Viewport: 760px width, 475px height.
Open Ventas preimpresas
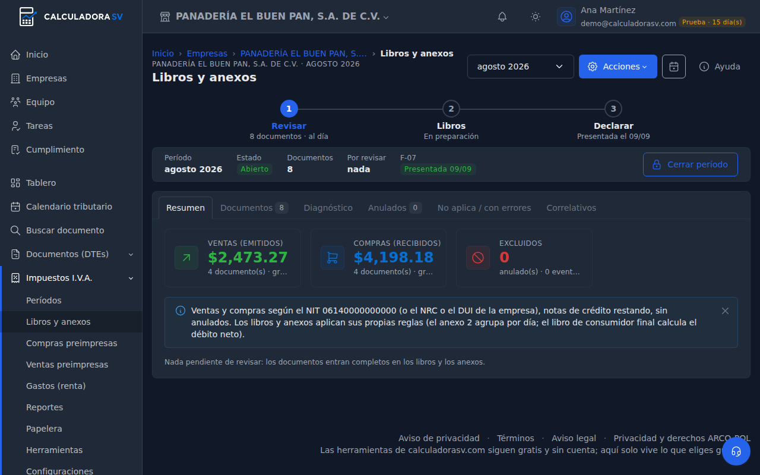71,365
